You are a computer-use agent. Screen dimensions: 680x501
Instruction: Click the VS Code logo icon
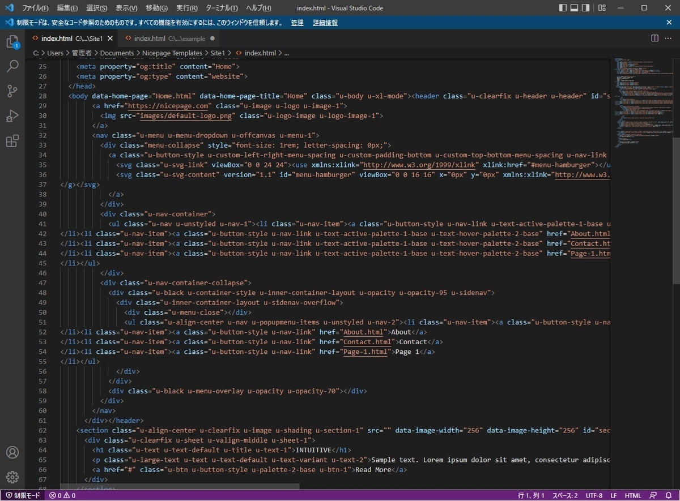coord(9,8)
